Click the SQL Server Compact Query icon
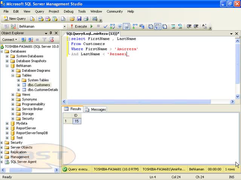 [x=63, y=19]
